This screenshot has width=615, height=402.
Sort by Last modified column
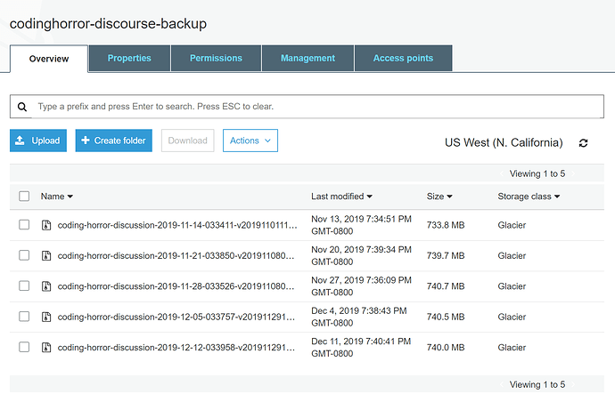click(341, 197)
